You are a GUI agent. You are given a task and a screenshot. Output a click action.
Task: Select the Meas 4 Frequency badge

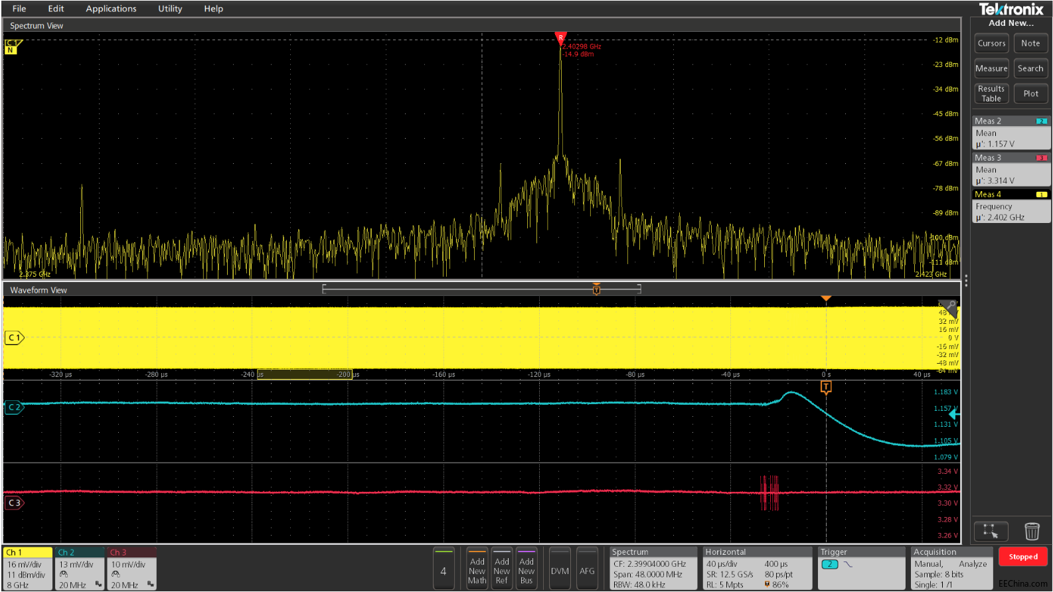click(1011, 206)
